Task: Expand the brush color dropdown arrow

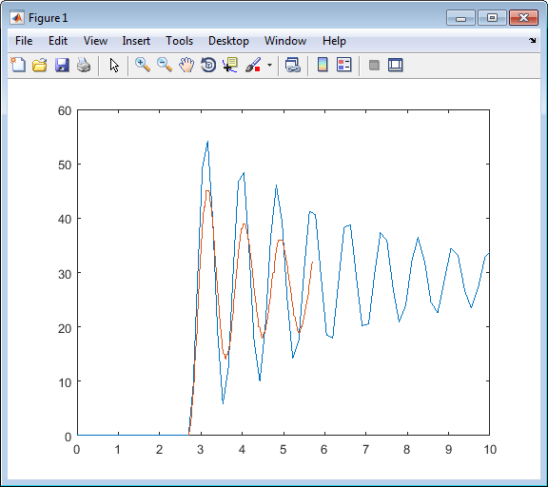Action: click(x=269, y=65)
